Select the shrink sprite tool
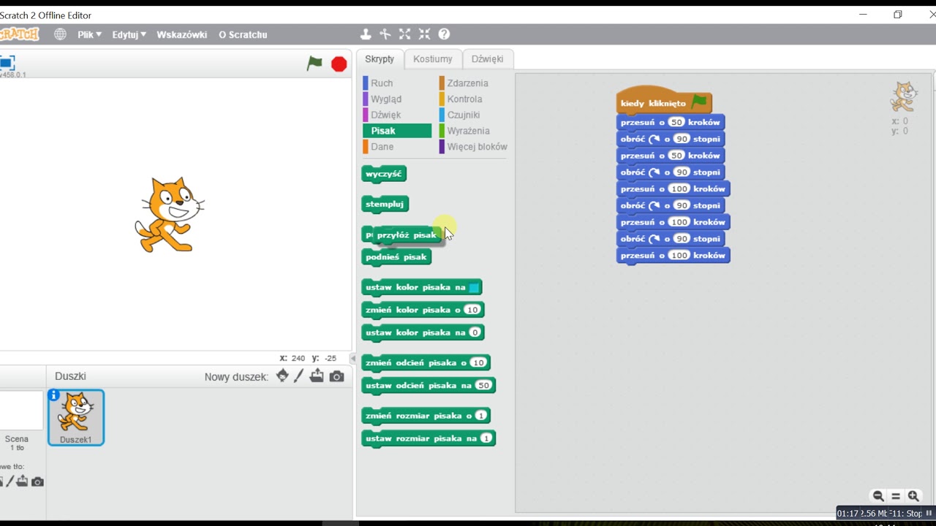 [425, 34]
